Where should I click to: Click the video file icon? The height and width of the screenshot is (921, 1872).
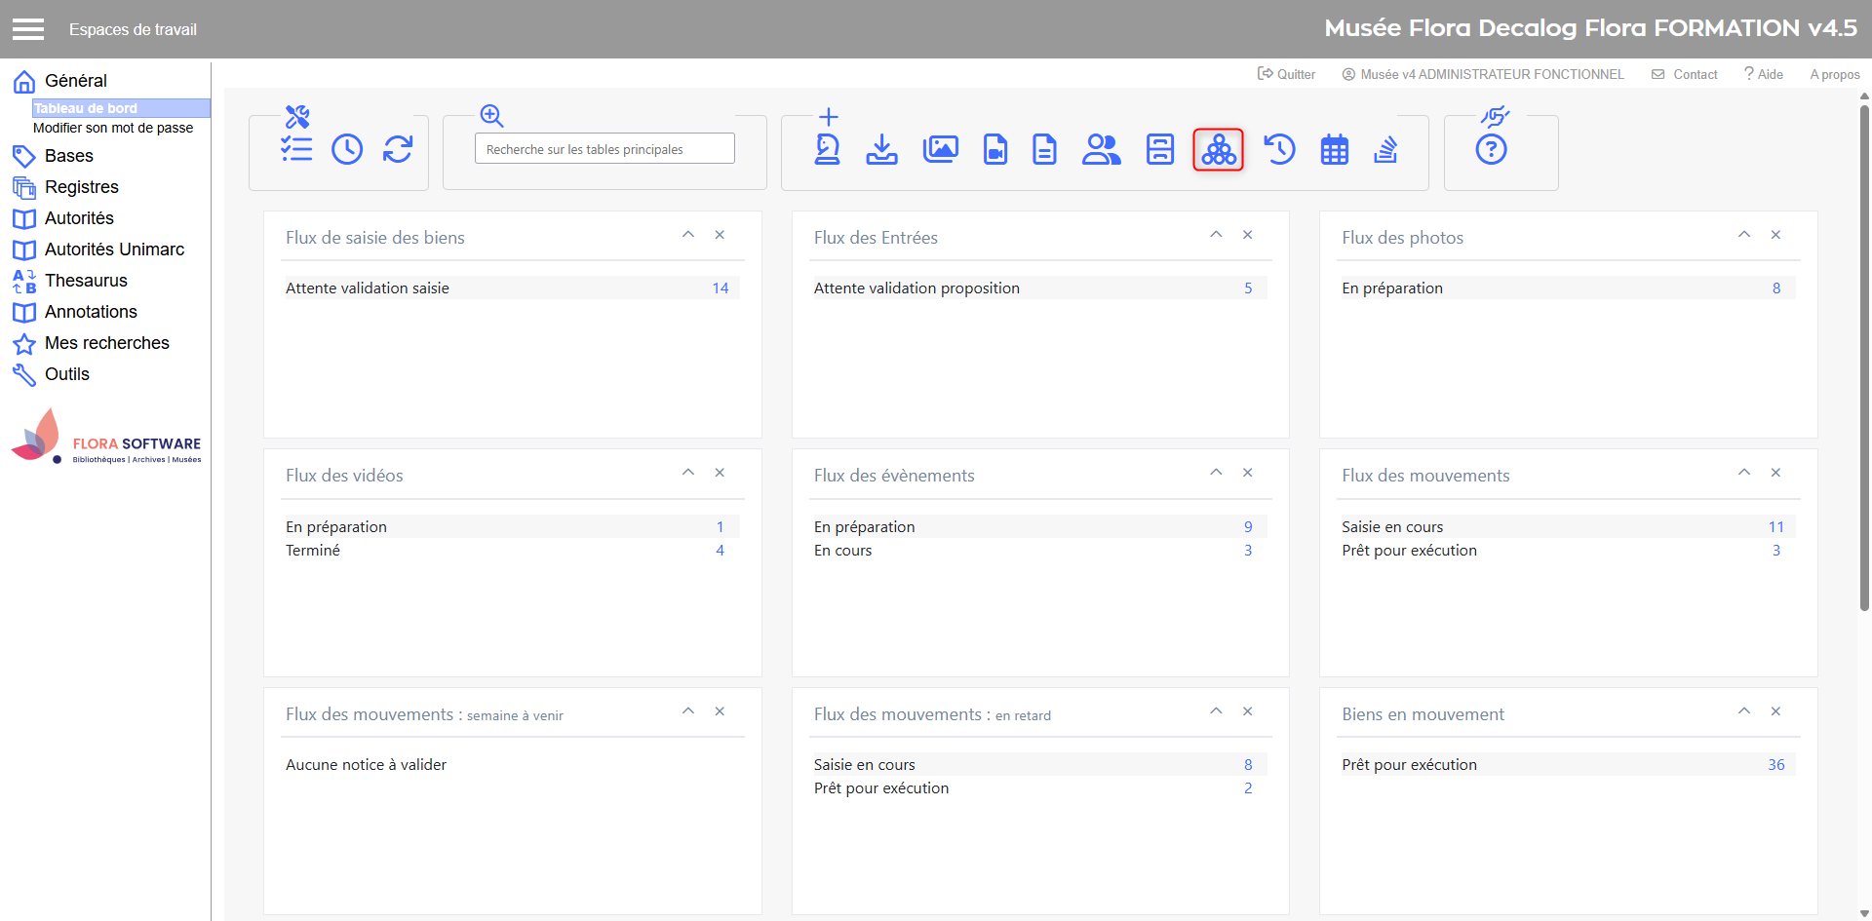click(995, 149)
